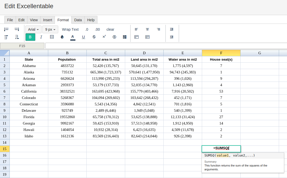Screen dimensions: 287x178
Task: Click the font color A icon
Action: point(73,37)
